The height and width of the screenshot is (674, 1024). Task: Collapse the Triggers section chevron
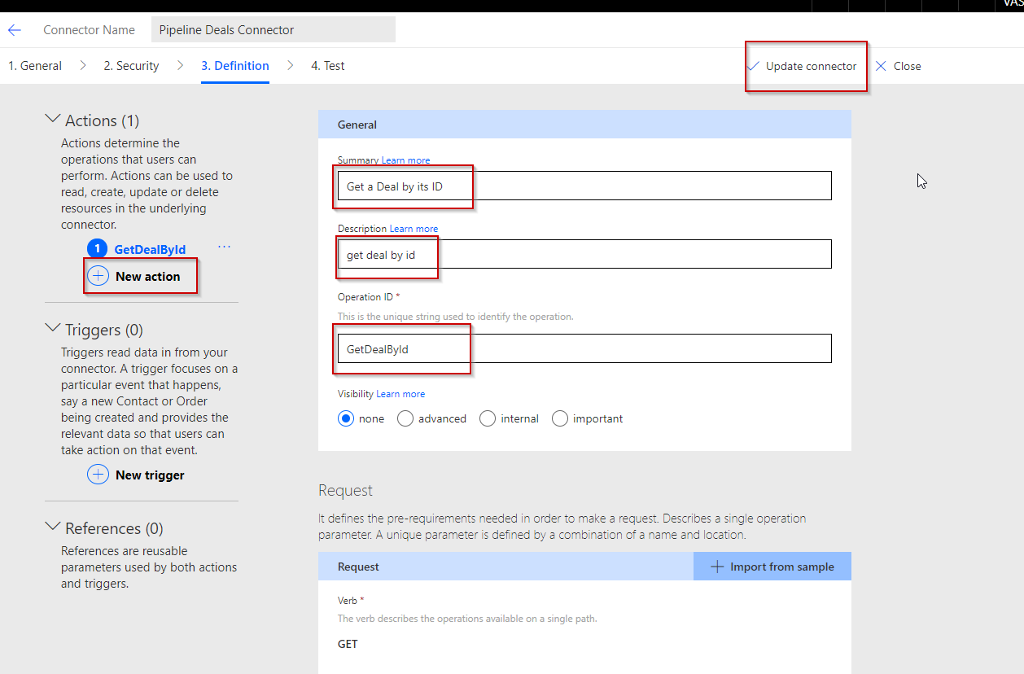(53, 329)
